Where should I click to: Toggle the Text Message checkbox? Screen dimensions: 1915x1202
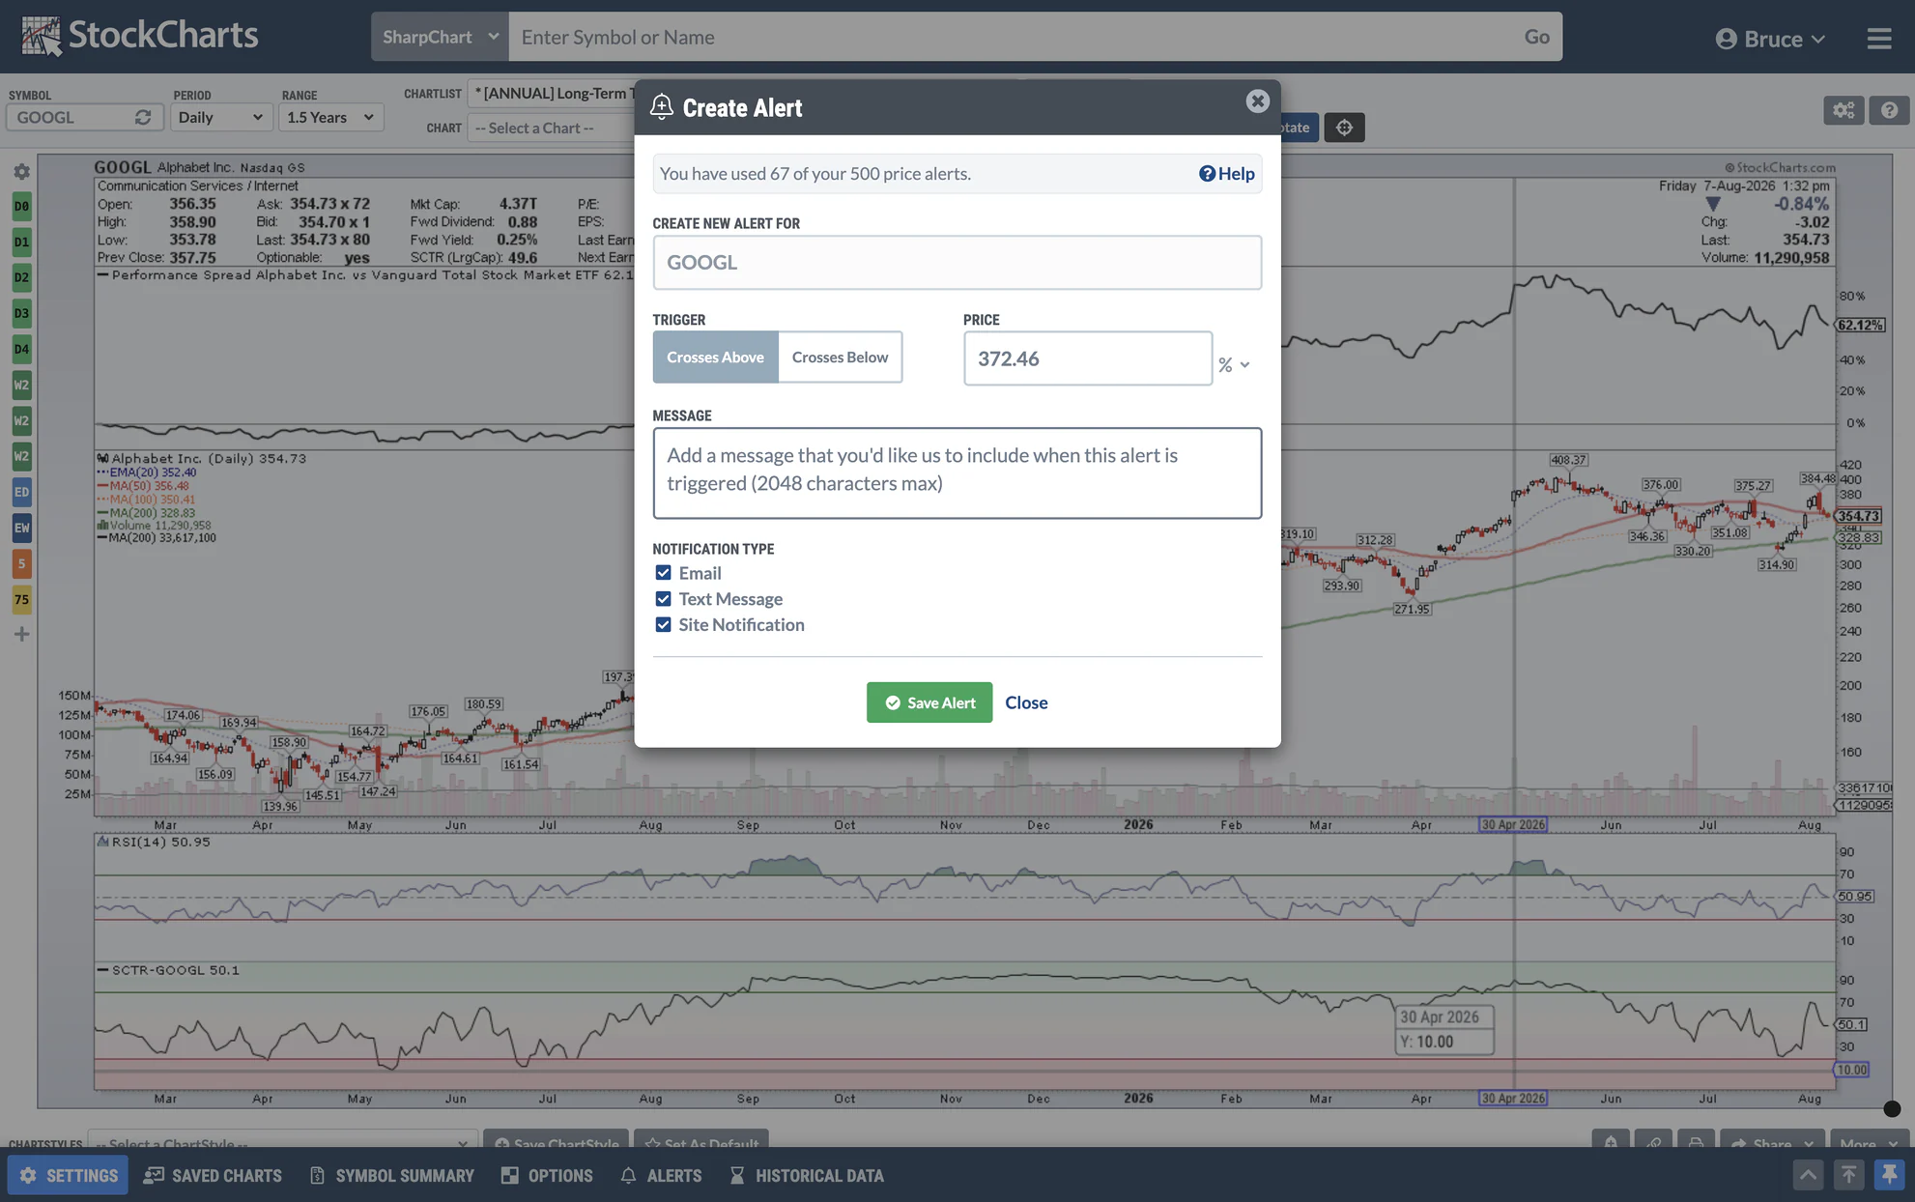663,599
